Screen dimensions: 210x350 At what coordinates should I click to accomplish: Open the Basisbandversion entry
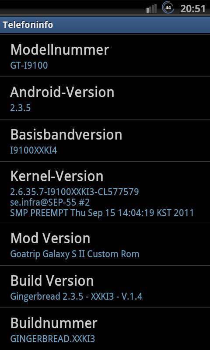(105, 140)
